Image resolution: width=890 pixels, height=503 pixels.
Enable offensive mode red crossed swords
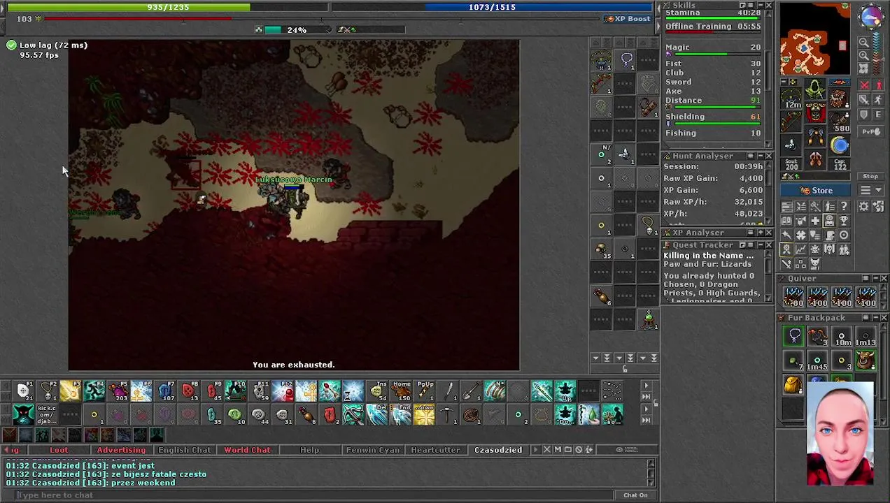tap(864, 85)
